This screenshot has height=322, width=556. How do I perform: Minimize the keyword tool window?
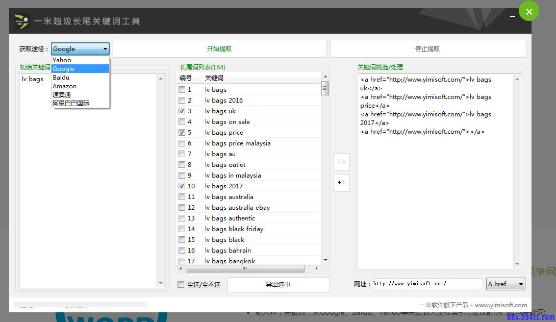pos(513,16)
